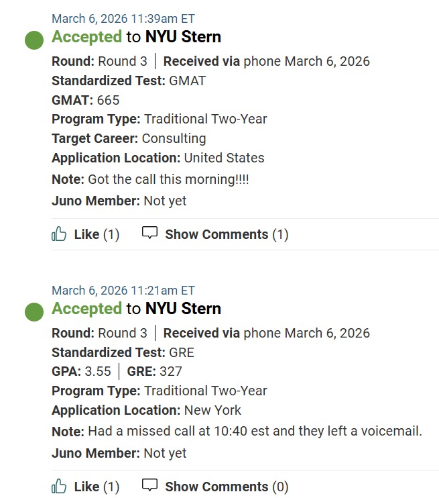Click the GMAT: 665 score line
Screen dimensions: 439x498
(86, 100)
